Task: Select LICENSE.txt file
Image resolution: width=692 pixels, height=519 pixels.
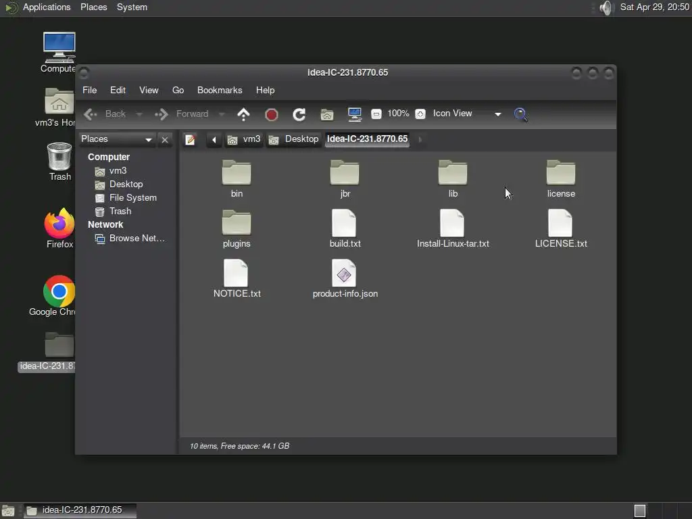Action: pos(561,228)
